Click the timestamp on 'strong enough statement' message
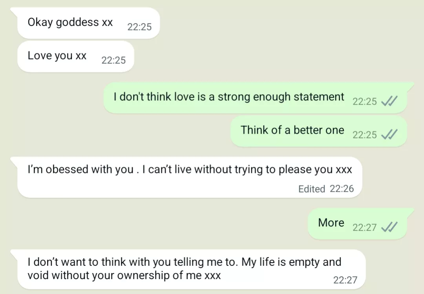Image resolution: width=424 pixels, height=294 pixels. [x=364, y=102]
